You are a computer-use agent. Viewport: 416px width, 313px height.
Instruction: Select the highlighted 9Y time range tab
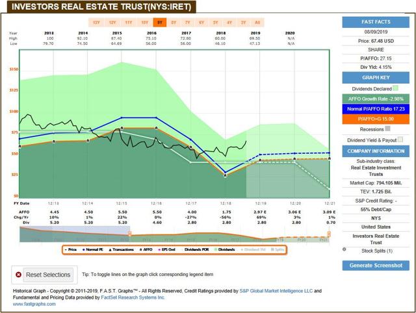click(160, 23)
